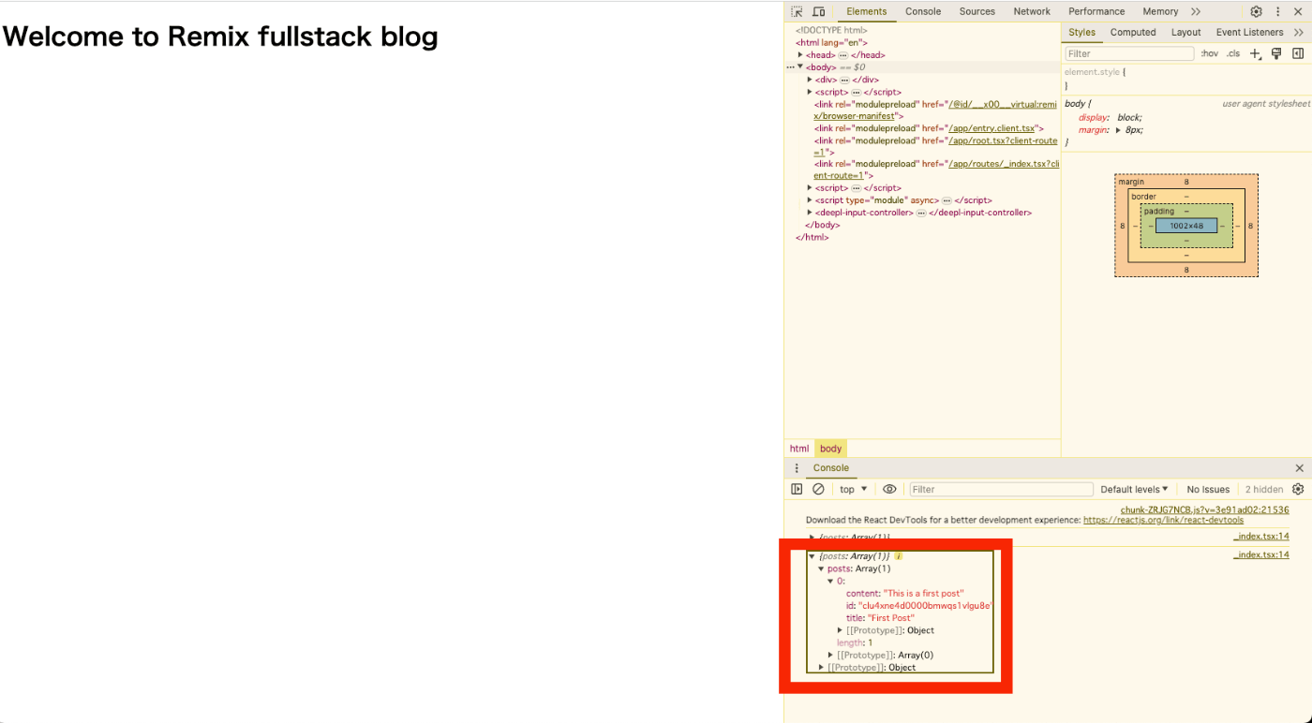Create a live expression with eye icon
Viewport: 1312px width, 723px height.
[x=889, y=489]
